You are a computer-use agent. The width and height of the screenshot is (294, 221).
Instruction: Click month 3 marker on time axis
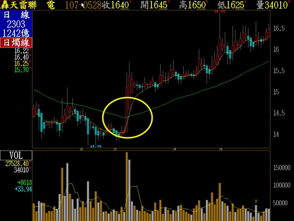point(115,149)
